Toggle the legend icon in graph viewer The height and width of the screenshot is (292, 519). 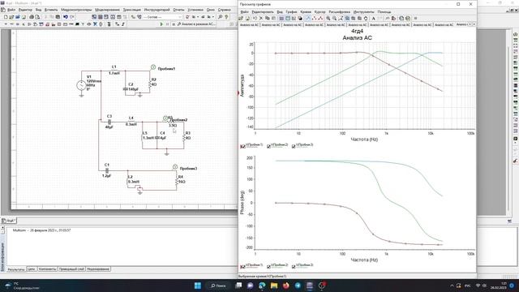click(x=288, y=19)
